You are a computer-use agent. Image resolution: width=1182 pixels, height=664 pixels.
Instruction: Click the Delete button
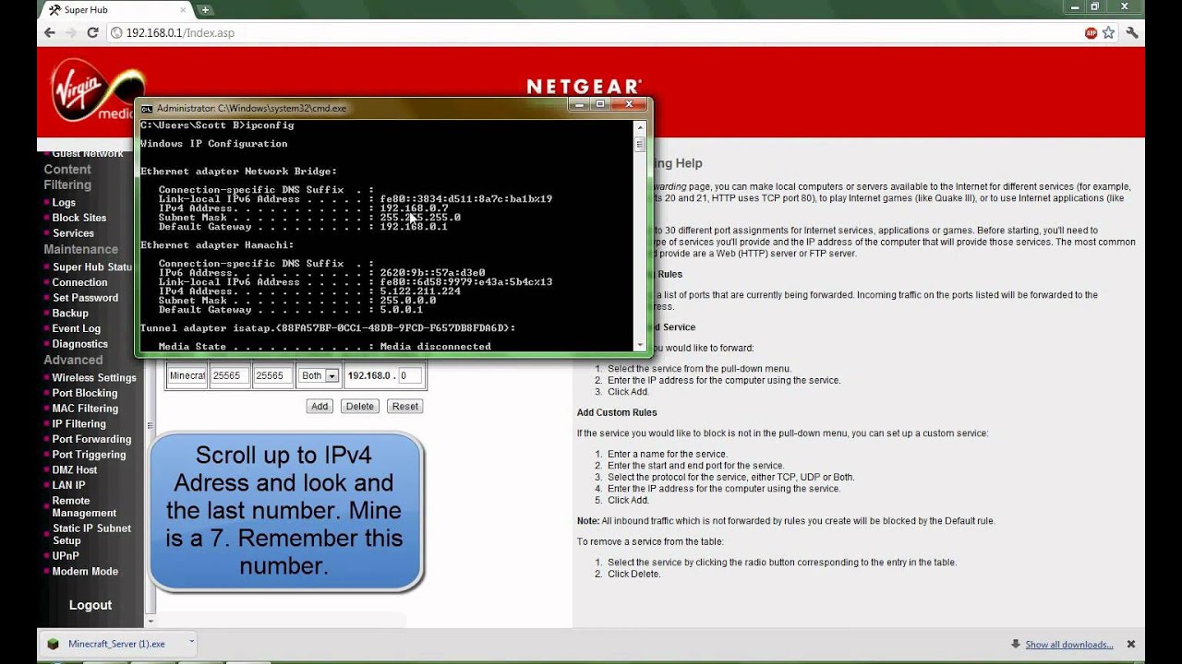(360, 406)
